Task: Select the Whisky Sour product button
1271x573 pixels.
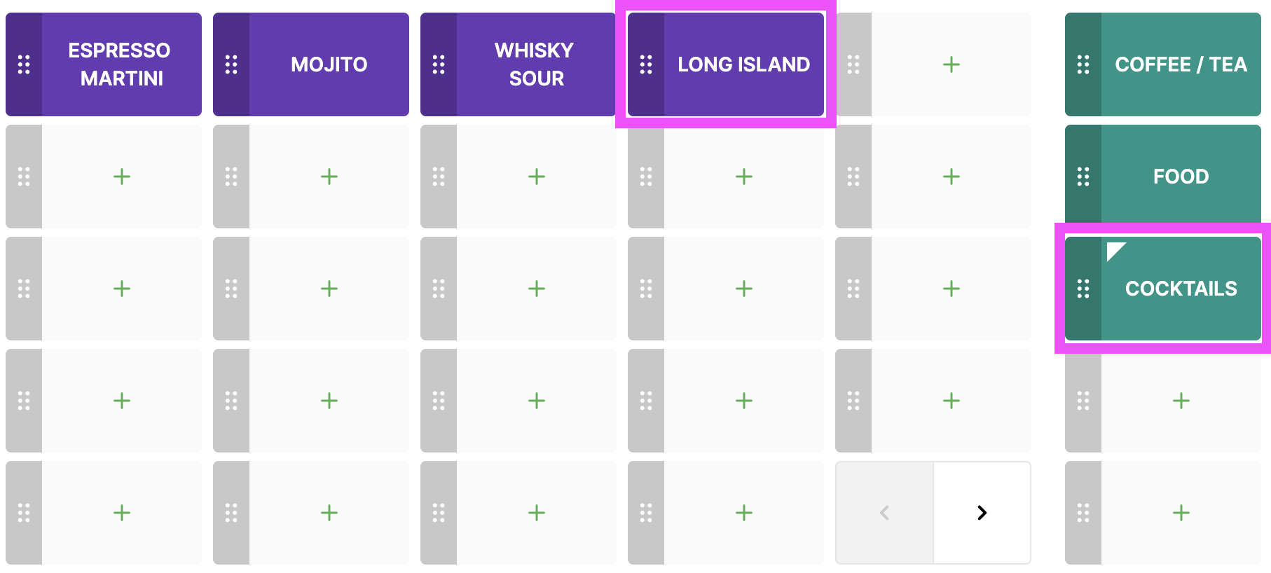Action: pos(536,64)
